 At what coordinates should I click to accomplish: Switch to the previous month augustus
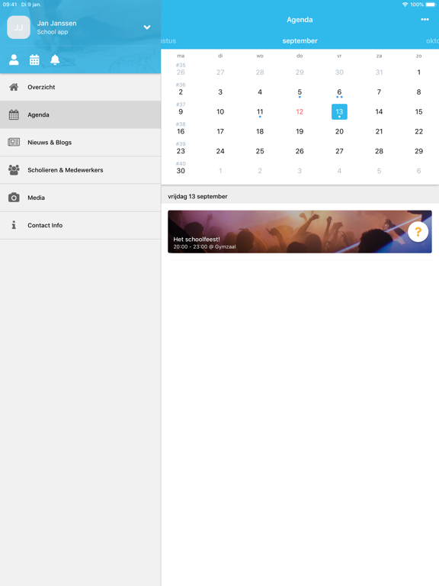point(168,40)
